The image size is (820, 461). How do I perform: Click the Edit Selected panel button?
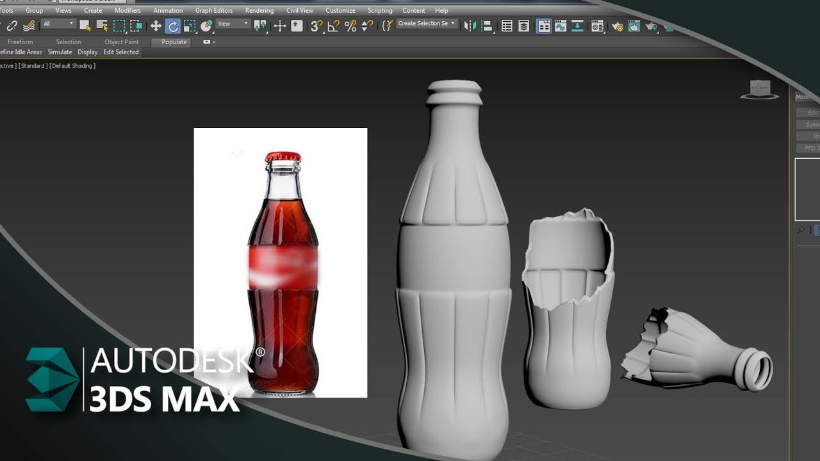coord(121,53)
